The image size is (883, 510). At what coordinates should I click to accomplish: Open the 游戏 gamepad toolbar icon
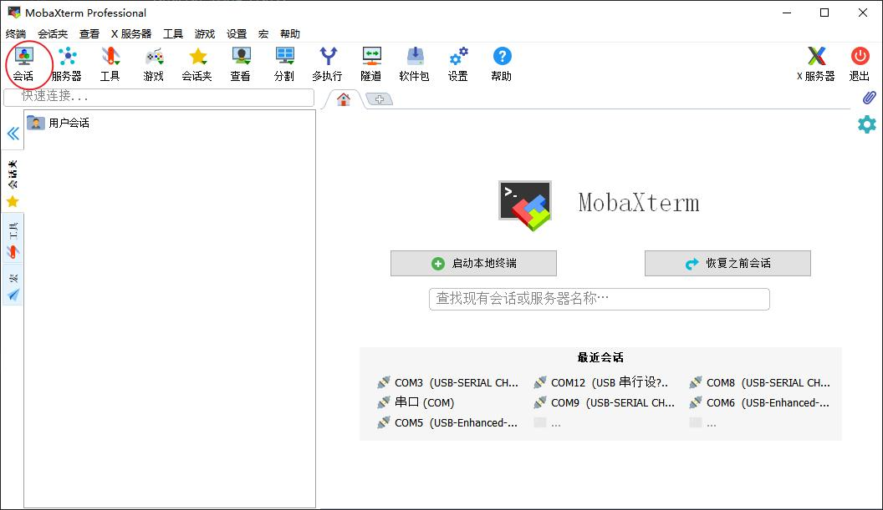[x=154, y=64]
